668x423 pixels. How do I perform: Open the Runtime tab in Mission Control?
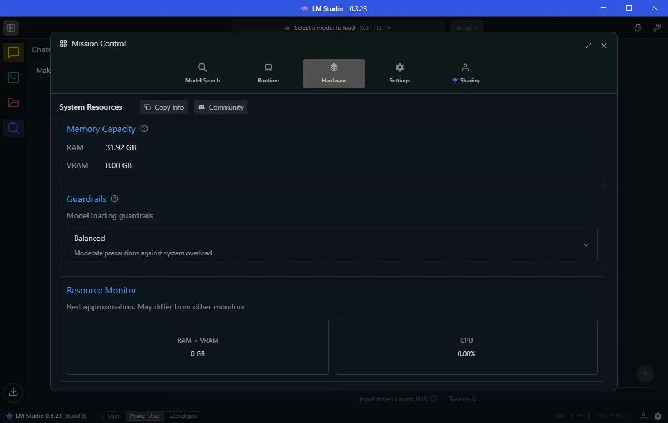pyautogui.click(x=268, y=73)
